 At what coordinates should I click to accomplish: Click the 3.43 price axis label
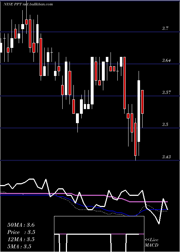[x=166, y=157]
